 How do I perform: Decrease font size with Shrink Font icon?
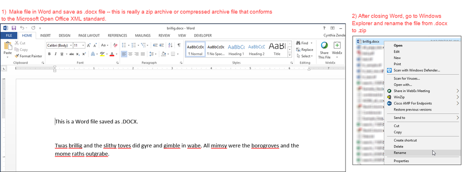point(95,45)
